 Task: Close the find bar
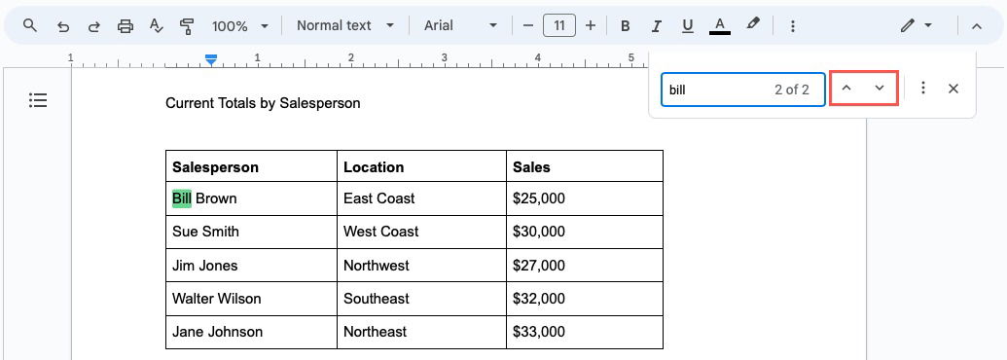coord(953,90)
